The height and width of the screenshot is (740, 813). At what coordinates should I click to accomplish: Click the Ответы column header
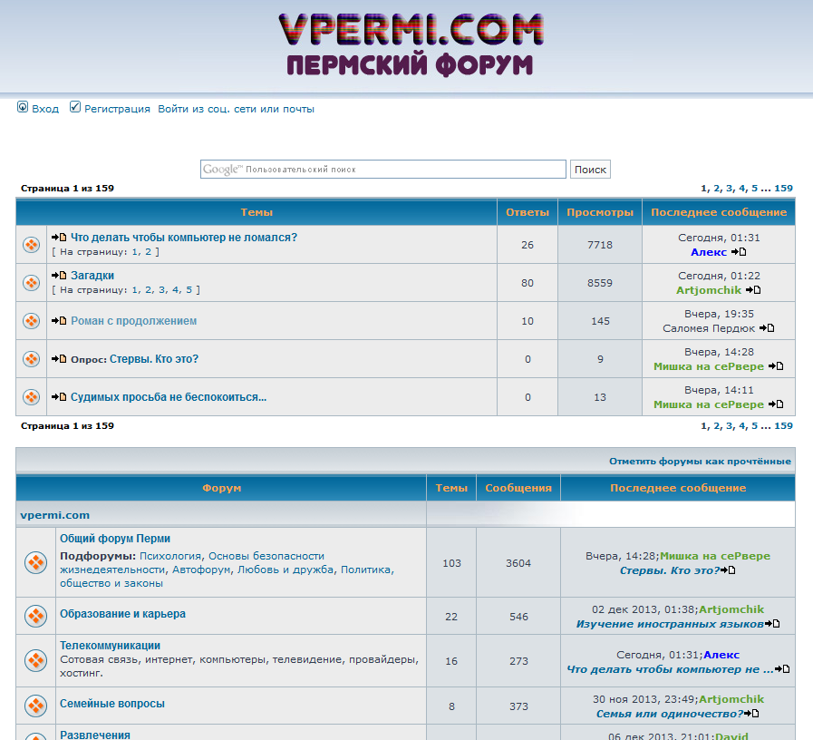pos(527,212)
